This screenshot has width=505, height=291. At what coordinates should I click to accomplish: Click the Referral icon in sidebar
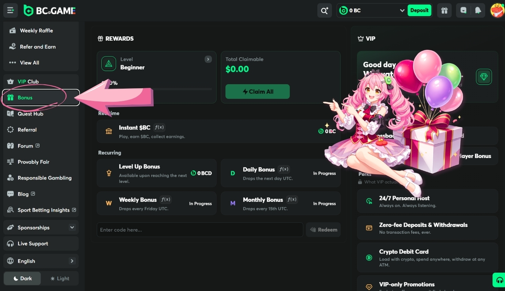(x=10, y=130)
